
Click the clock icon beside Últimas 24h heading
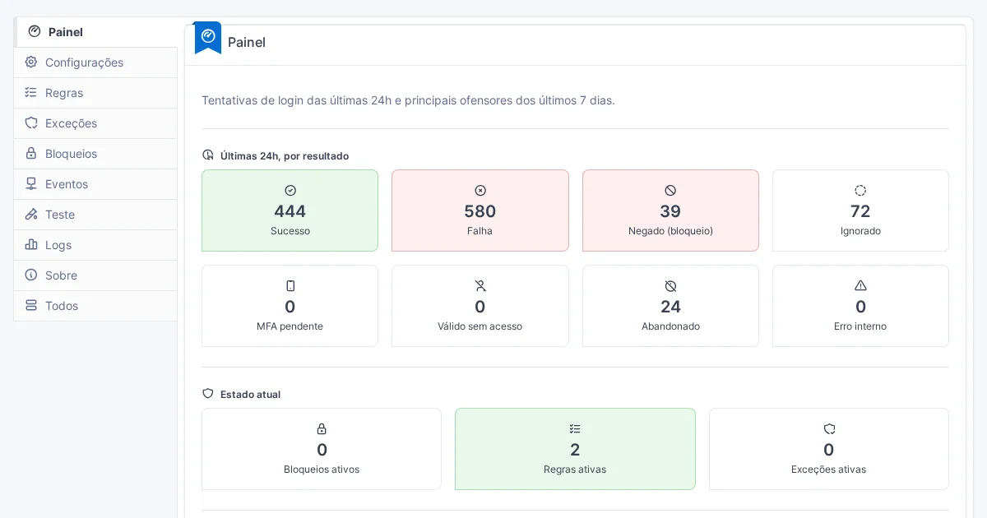point(208,155)
